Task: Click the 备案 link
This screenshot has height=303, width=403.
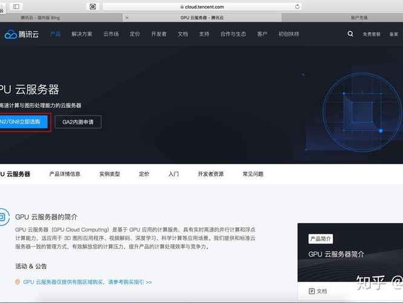Action: coord(393,34)
